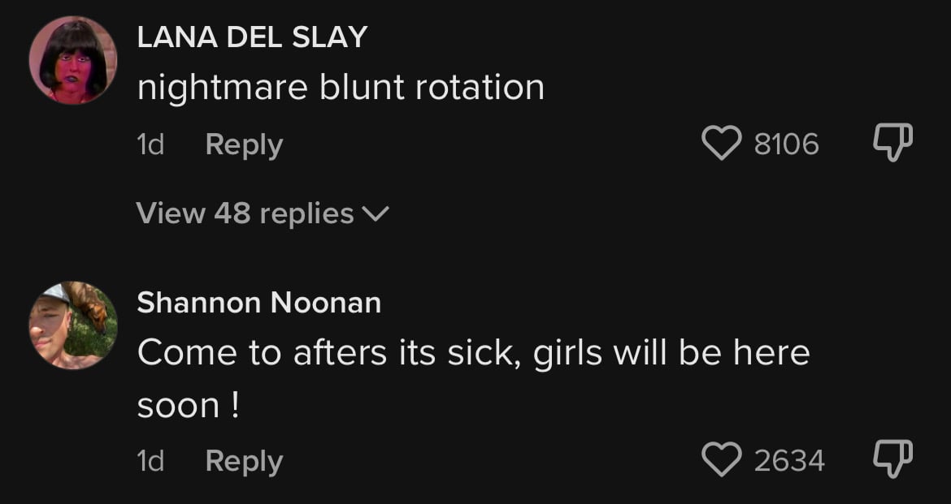Viewport: 951px width, 504px height.
Task: Expand View 48 replies
Action: (263, 213)
